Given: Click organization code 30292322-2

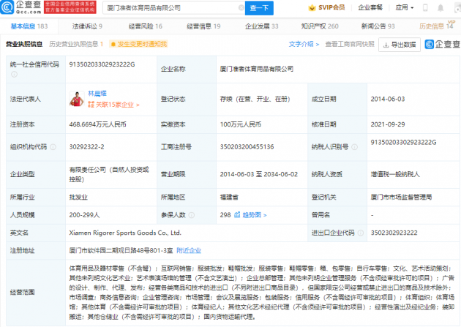Looking at the screenshot, I should tap(86, 147).
